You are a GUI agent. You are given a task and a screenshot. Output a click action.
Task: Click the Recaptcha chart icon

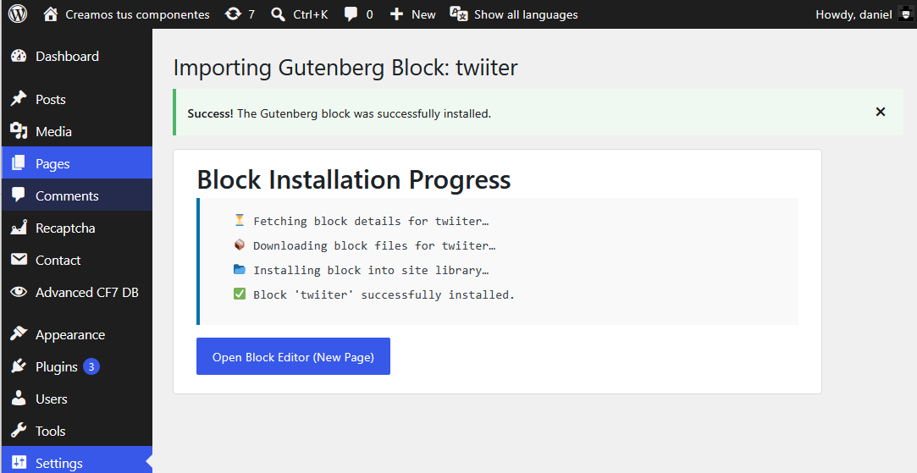pyautogui.click(x=19, y=228)
